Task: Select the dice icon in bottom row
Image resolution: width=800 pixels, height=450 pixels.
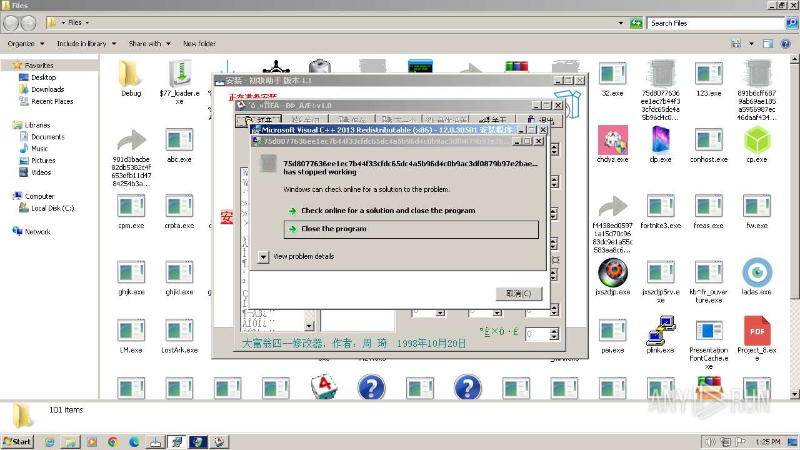Action: click(324, 387)
